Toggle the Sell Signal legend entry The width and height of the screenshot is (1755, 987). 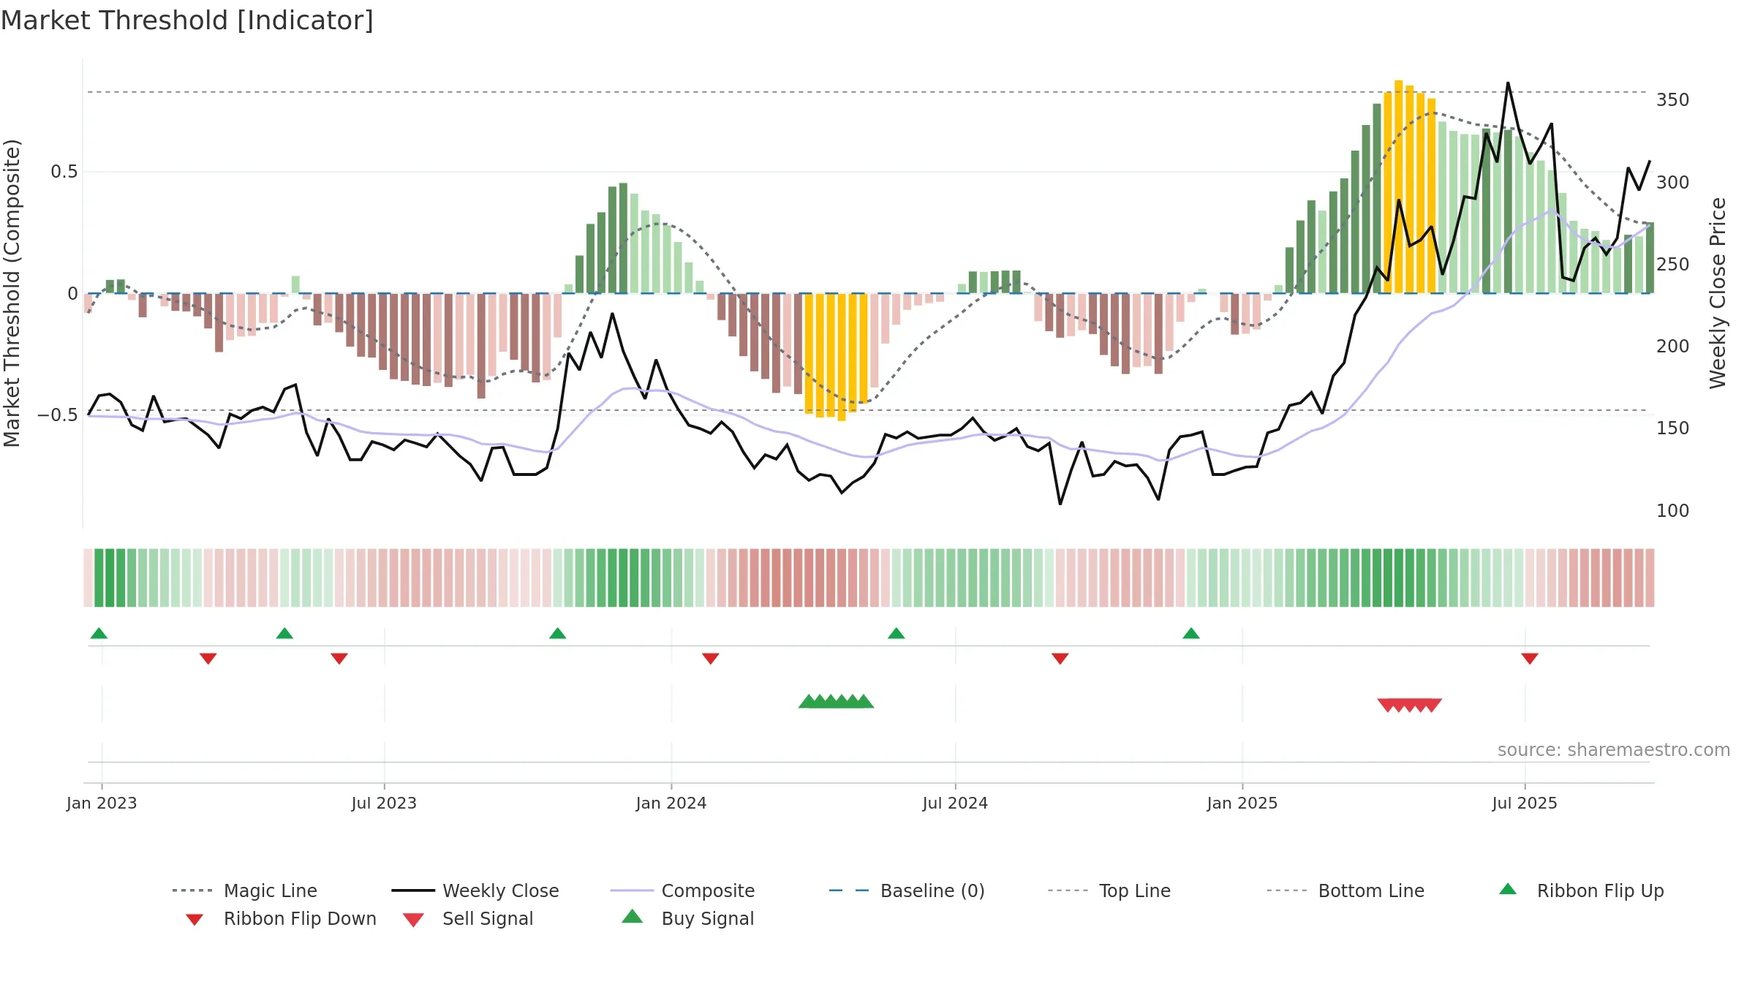tap(468, 918)
